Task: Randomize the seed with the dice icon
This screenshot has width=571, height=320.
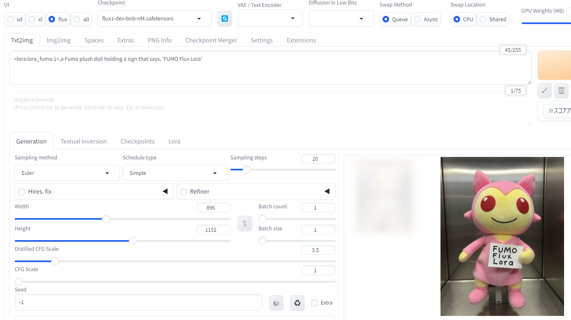Action: tap(276, 303)
